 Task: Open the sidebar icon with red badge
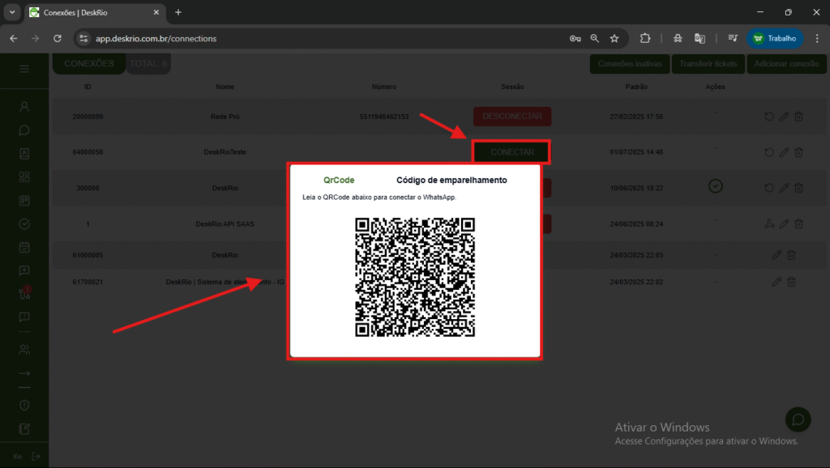click(25, 293)
